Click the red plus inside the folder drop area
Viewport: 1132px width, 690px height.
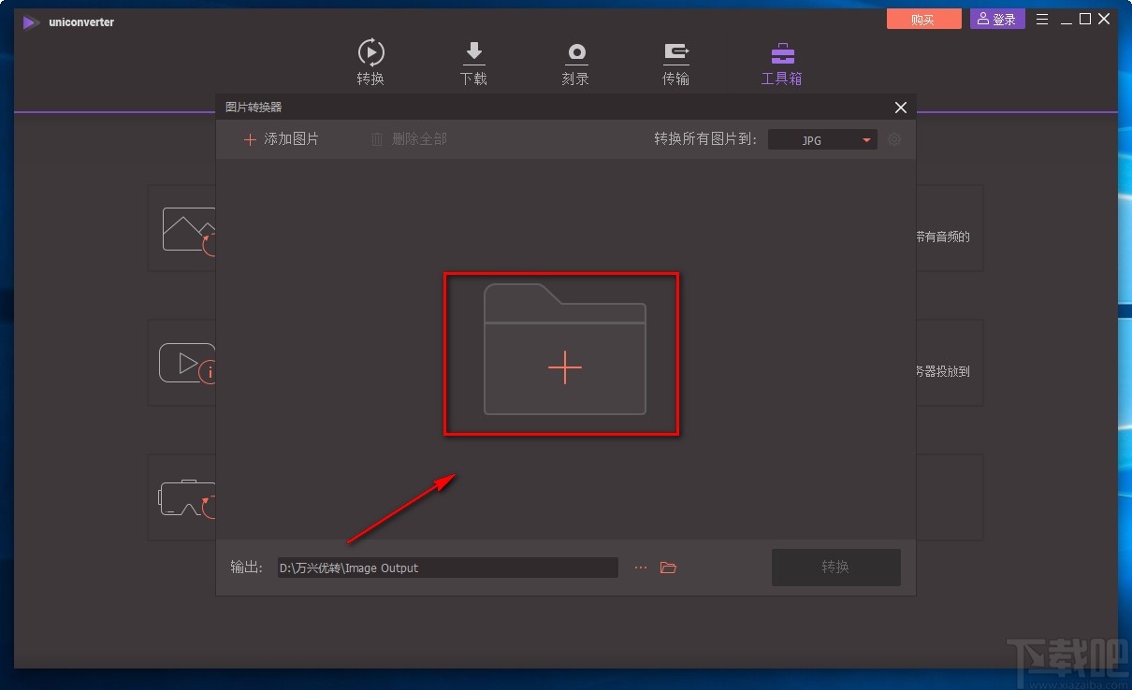(564, 368)
